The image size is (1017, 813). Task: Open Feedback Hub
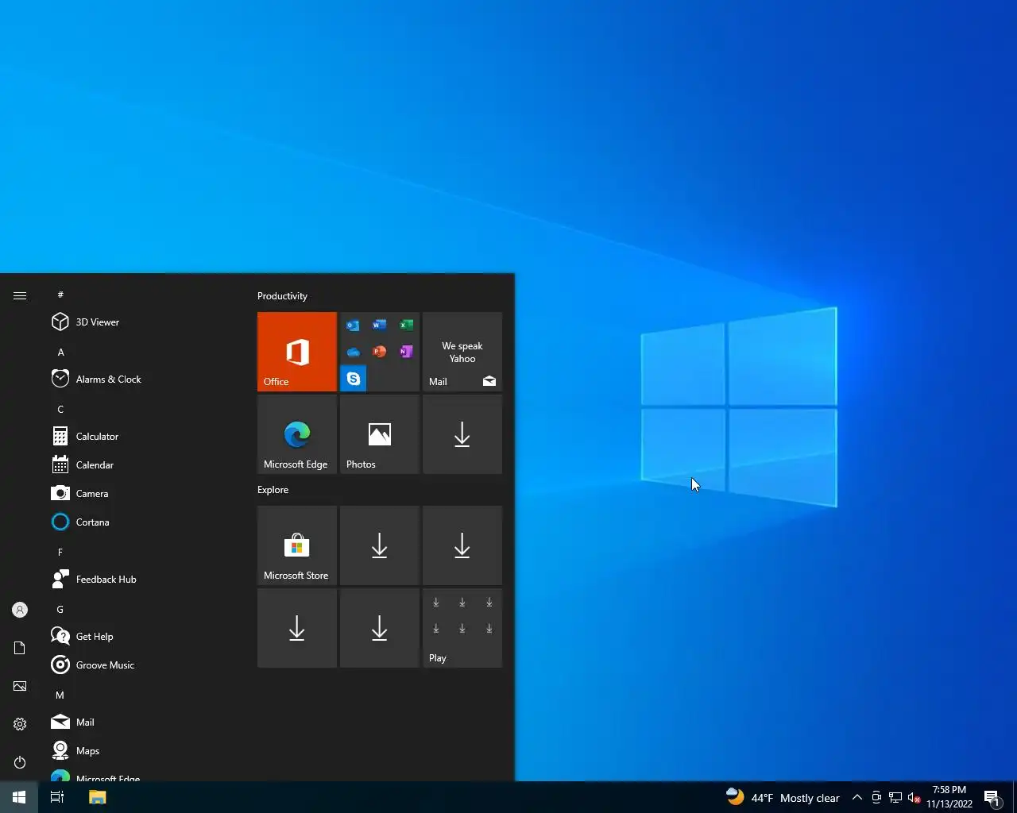[x=141, y=580]
